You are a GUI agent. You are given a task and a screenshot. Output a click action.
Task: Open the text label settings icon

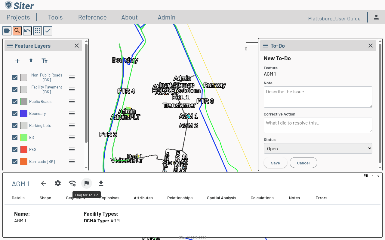click(45, 61)
